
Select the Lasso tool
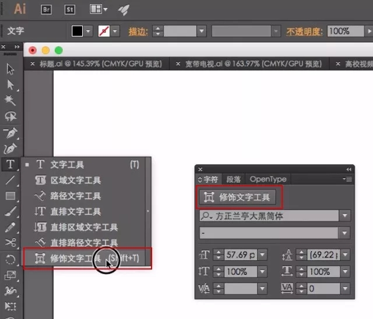pyautogui.click(x=10, y=116)
